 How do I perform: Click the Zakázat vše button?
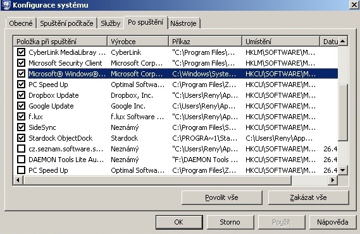click(x=308, y=197)
